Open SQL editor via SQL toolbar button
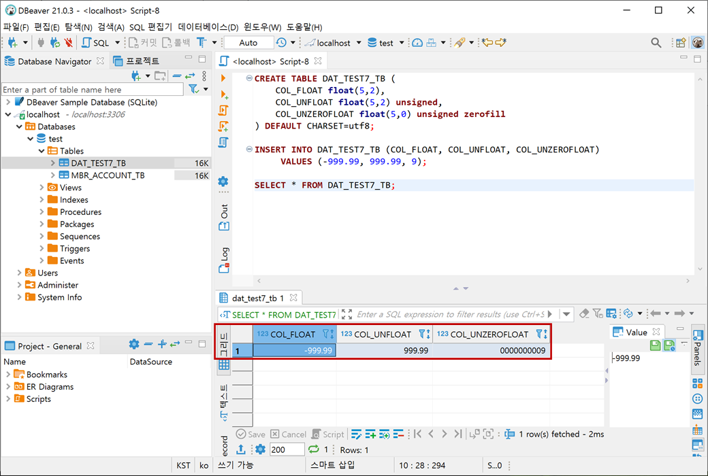The image size is (708, 476). (96, 43)
